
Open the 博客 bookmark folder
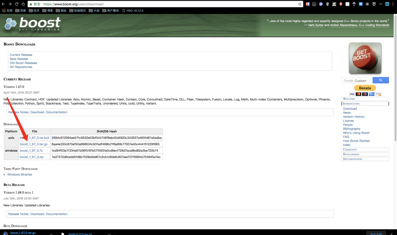(x=48, y=11)
